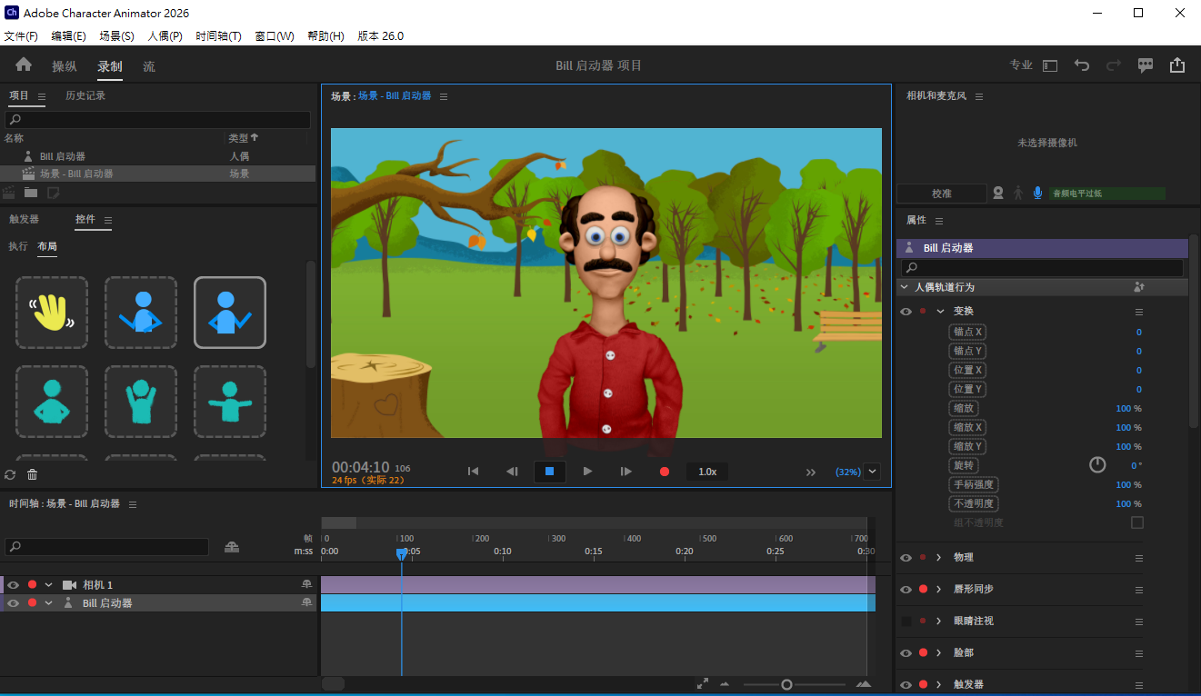Open the 时间轴(T) menu

click(x=218, y=36)
